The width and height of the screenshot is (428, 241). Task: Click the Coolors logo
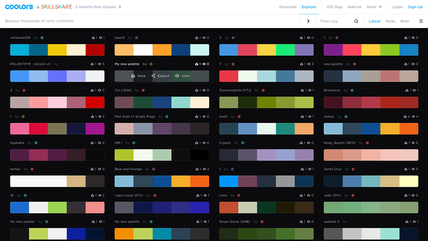click(x=19, y=7)
